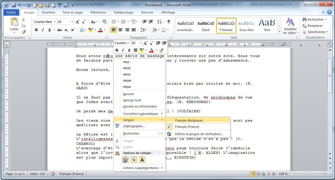Click the vertical scrollbar thumb
The image size is (335, 180).
pos(330,76)
